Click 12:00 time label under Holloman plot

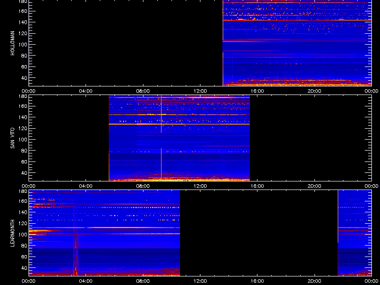(200, 91)
